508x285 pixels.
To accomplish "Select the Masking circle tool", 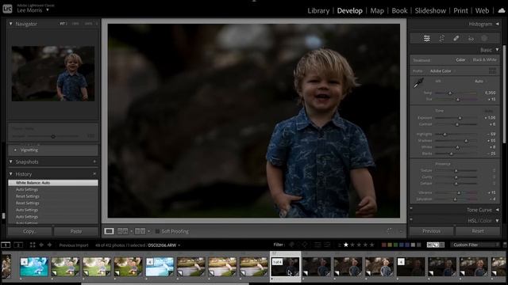I will point(484,39).
